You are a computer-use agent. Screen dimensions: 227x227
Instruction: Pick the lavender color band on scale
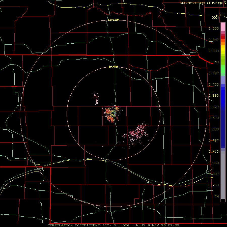coord(223,80)
